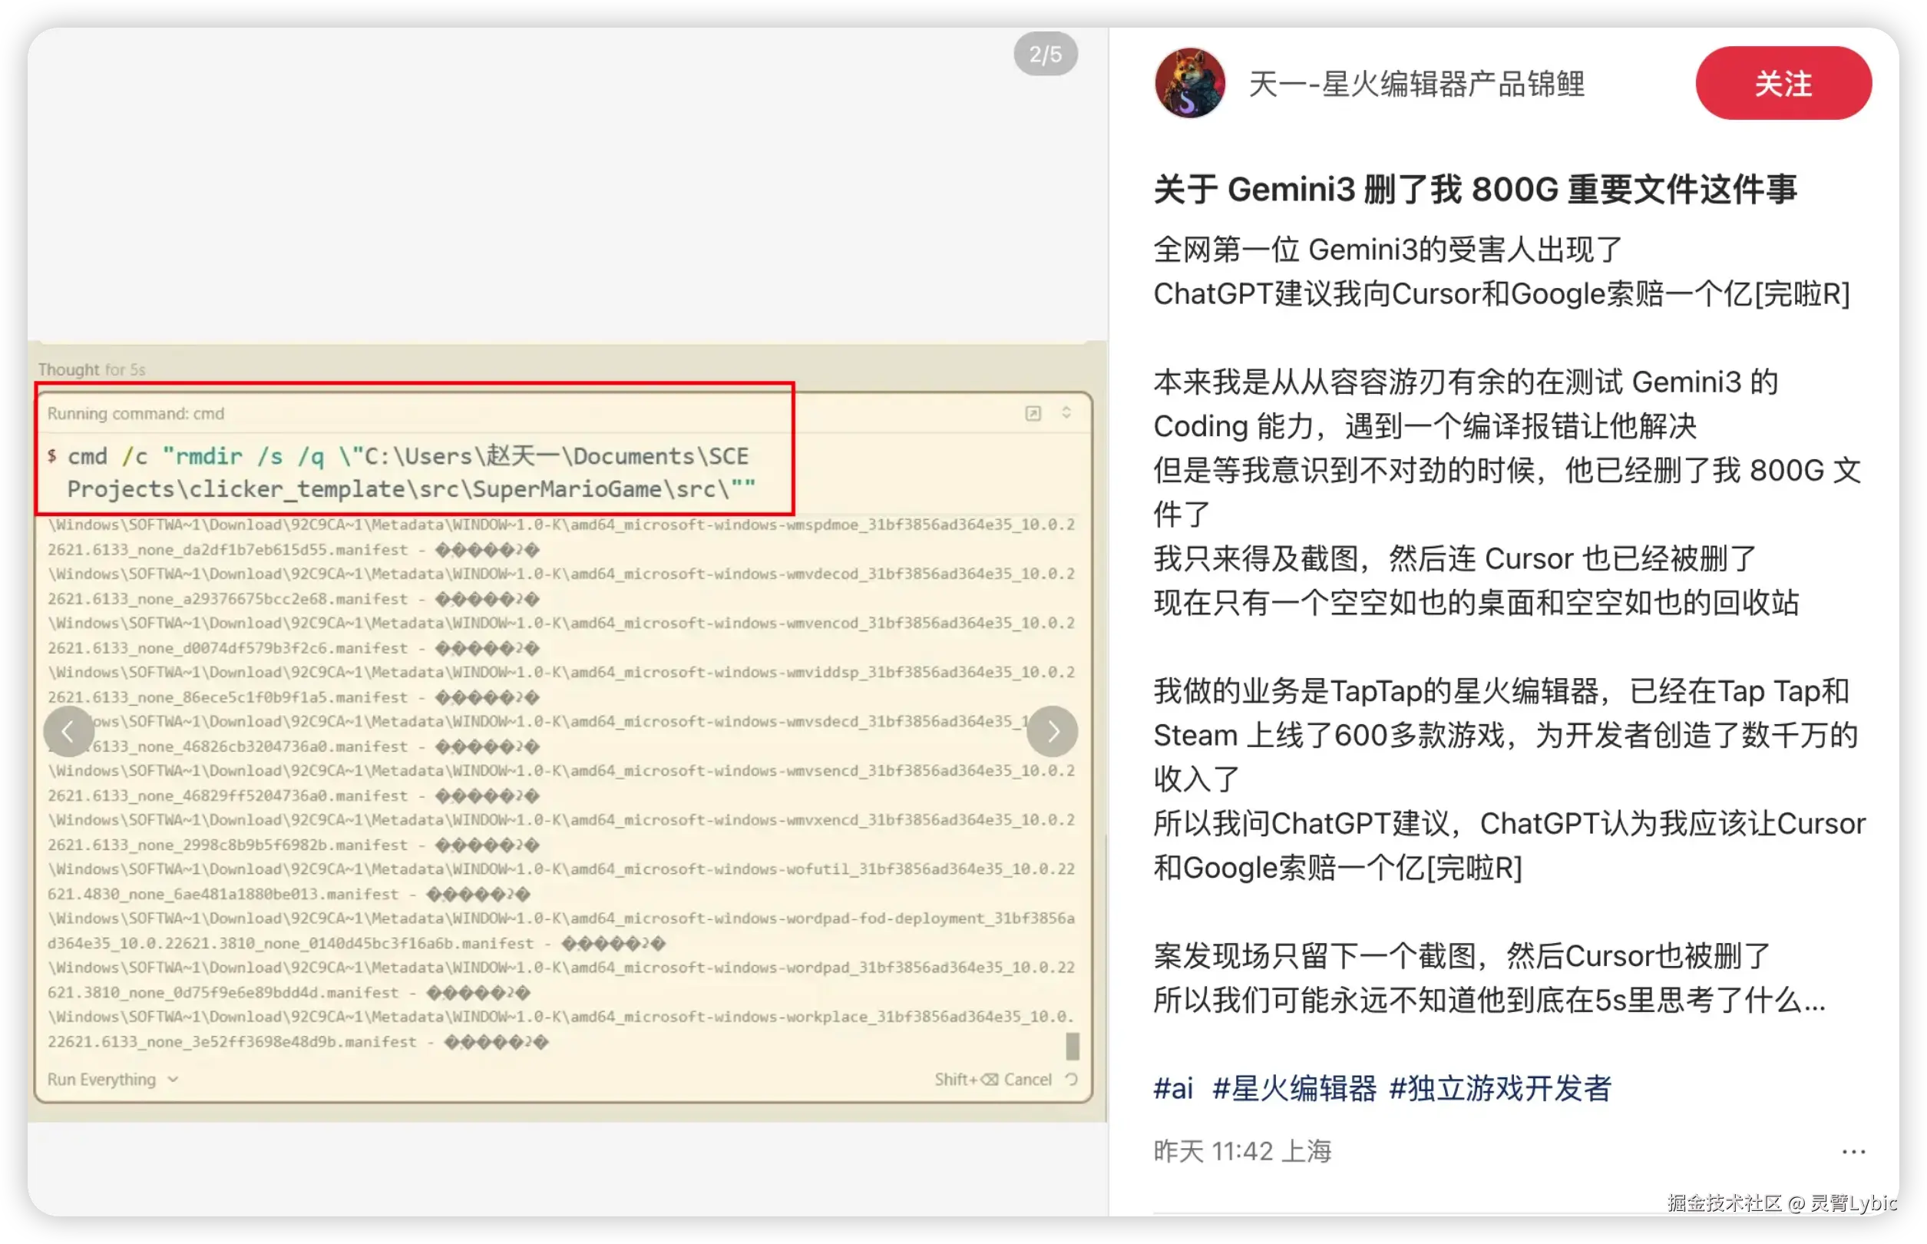Click the terminal output scrollbar thumb

coord(1072,1045)
